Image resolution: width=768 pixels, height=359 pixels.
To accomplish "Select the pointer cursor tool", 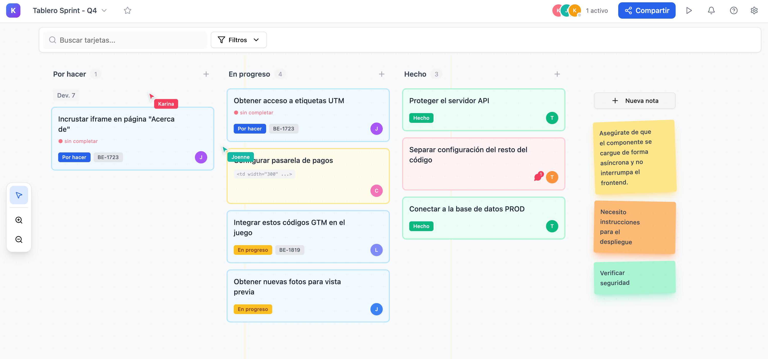I will (19, 195).
